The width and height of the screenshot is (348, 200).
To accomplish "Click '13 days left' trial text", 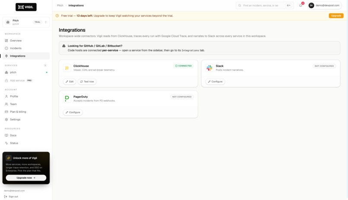I will (84, 16).
